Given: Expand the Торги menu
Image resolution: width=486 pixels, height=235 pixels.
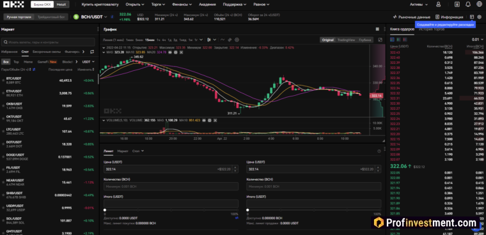Looking at the screenshot, I should tap(158, 4).
